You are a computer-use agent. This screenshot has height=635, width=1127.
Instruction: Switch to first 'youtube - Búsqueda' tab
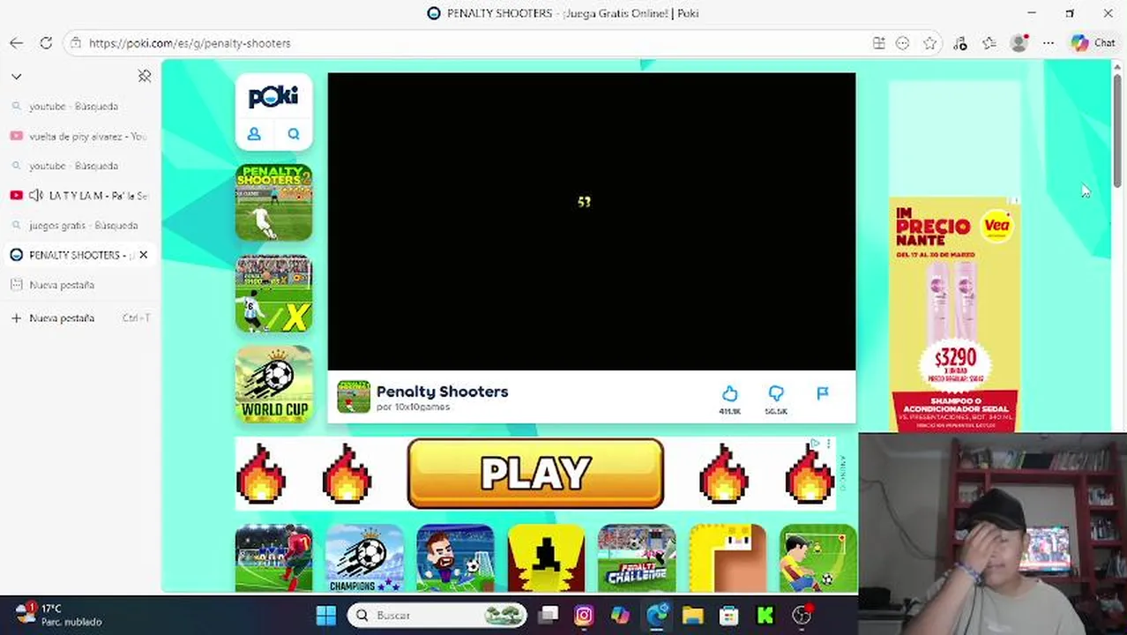79,106
